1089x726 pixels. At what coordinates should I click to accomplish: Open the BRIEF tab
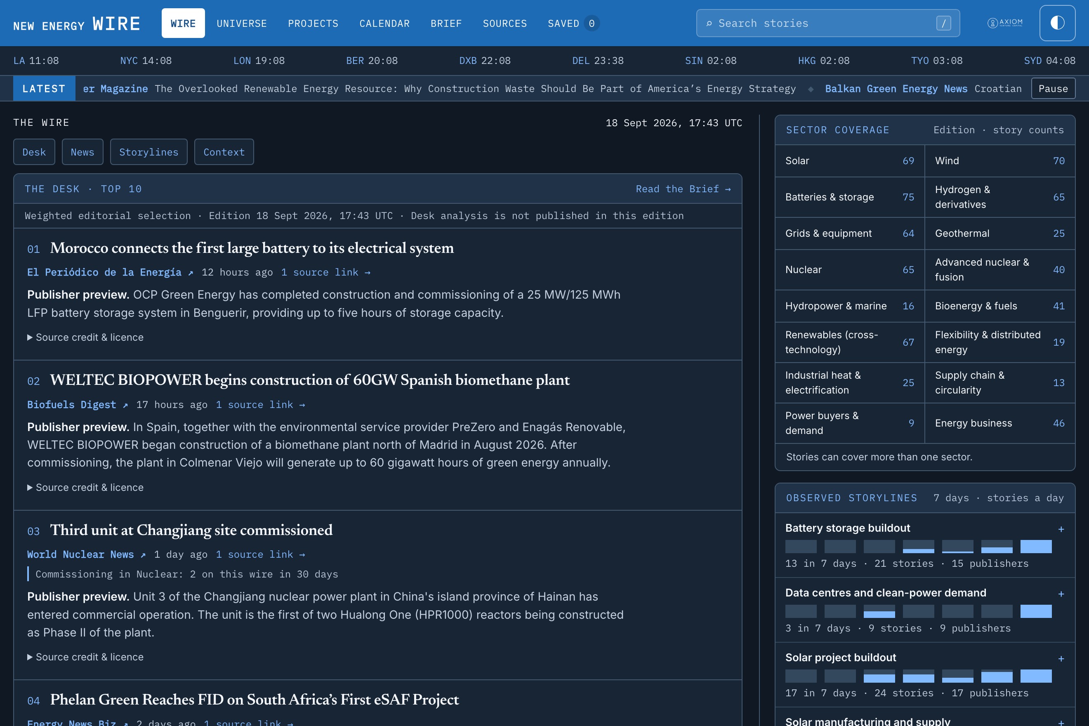coord(446,23)
